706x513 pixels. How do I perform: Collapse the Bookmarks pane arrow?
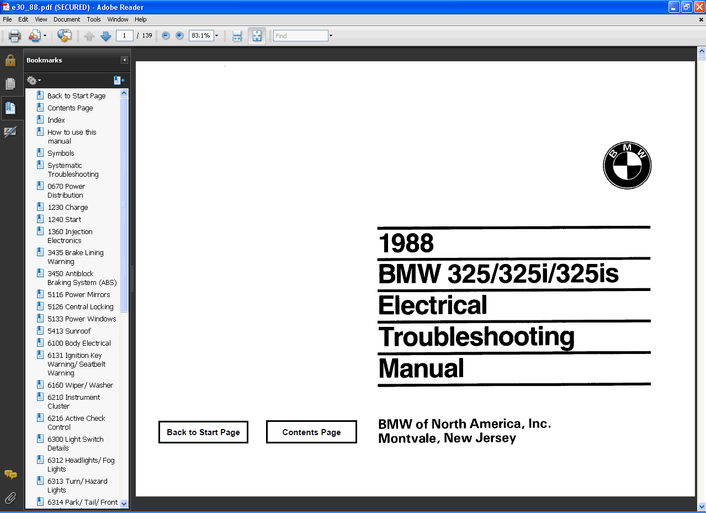125,60
